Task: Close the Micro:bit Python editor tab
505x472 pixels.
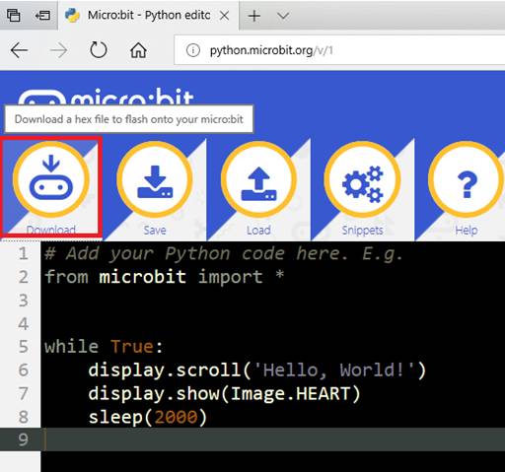Action: (x=224, y=16)
